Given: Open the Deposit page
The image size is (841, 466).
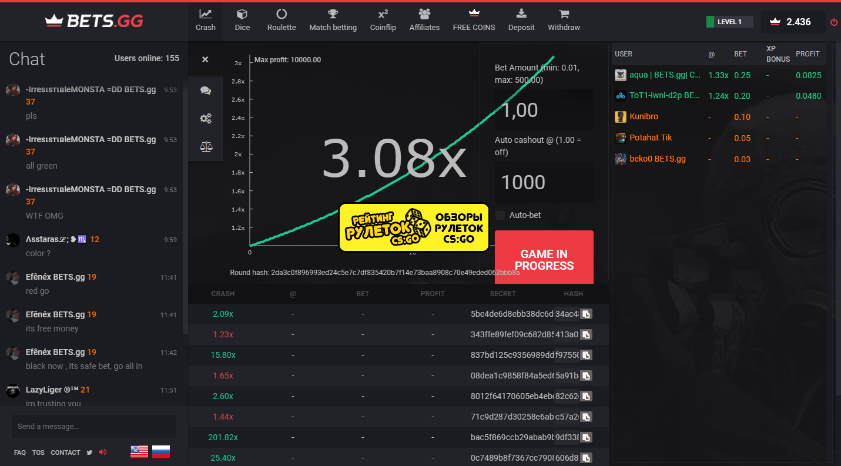Looking at the screenshot, I should click(521, 21).
